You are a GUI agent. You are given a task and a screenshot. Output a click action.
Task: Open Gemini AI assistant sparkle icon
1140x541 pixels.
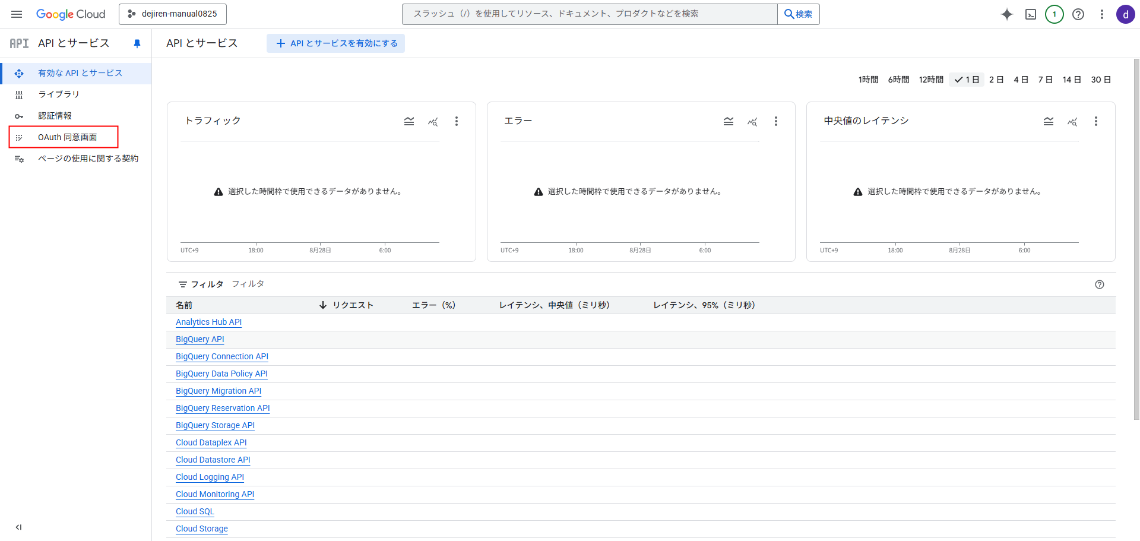coord(1006,14)
